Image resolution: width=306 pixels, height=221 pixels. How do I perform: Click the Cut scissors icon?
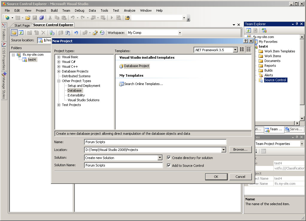(x=50, y=18)
